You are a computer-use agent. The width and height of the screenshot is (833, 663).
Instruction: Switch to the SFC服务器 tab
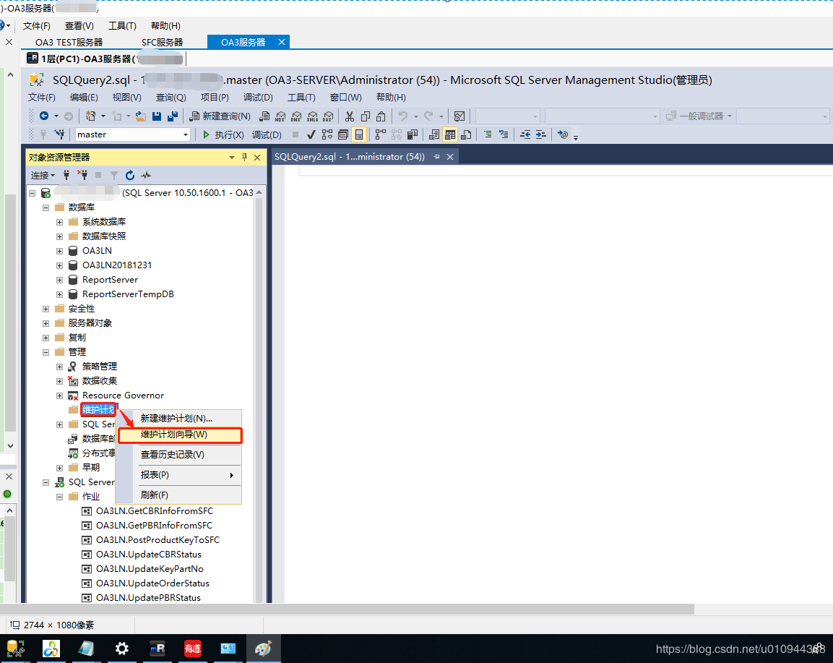[162, 42]
